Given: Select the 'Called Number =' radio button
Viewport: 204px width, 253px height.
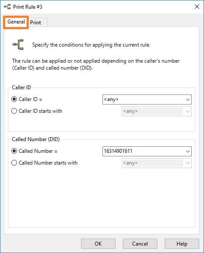Looking at the screenshot, I should [14, 151].
